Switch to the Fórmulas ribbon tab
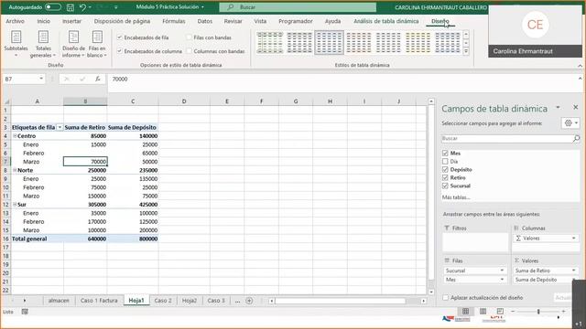This screenshot has width=586, height=329. pos(174,21)
